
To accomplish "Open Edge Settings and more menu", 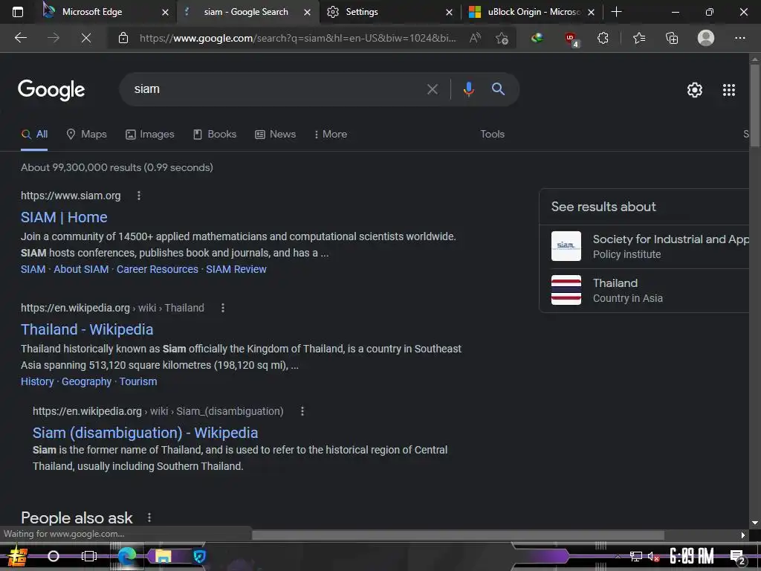I will [x=739, y=38].
